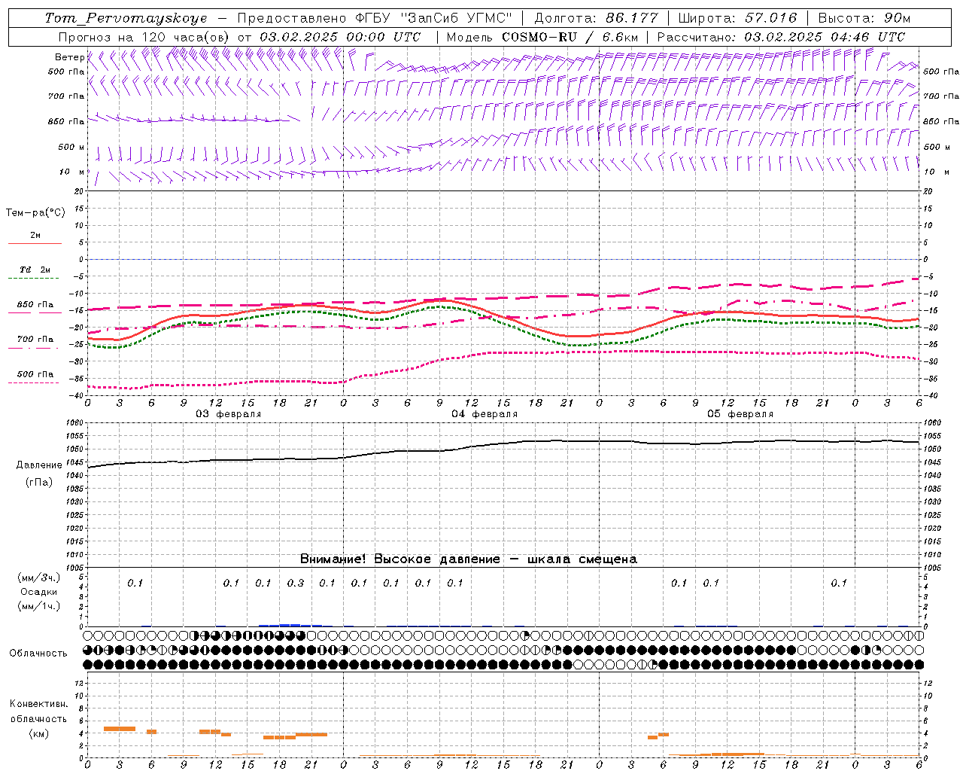963x771 pixels.
Task: Click the 'Ветер' wind panel label
Action: [x=70, y=57]
